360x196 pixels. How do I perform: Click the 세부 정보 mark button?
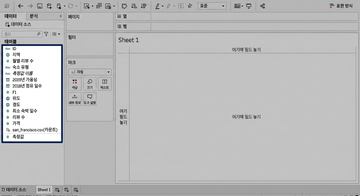coord(75,99)
